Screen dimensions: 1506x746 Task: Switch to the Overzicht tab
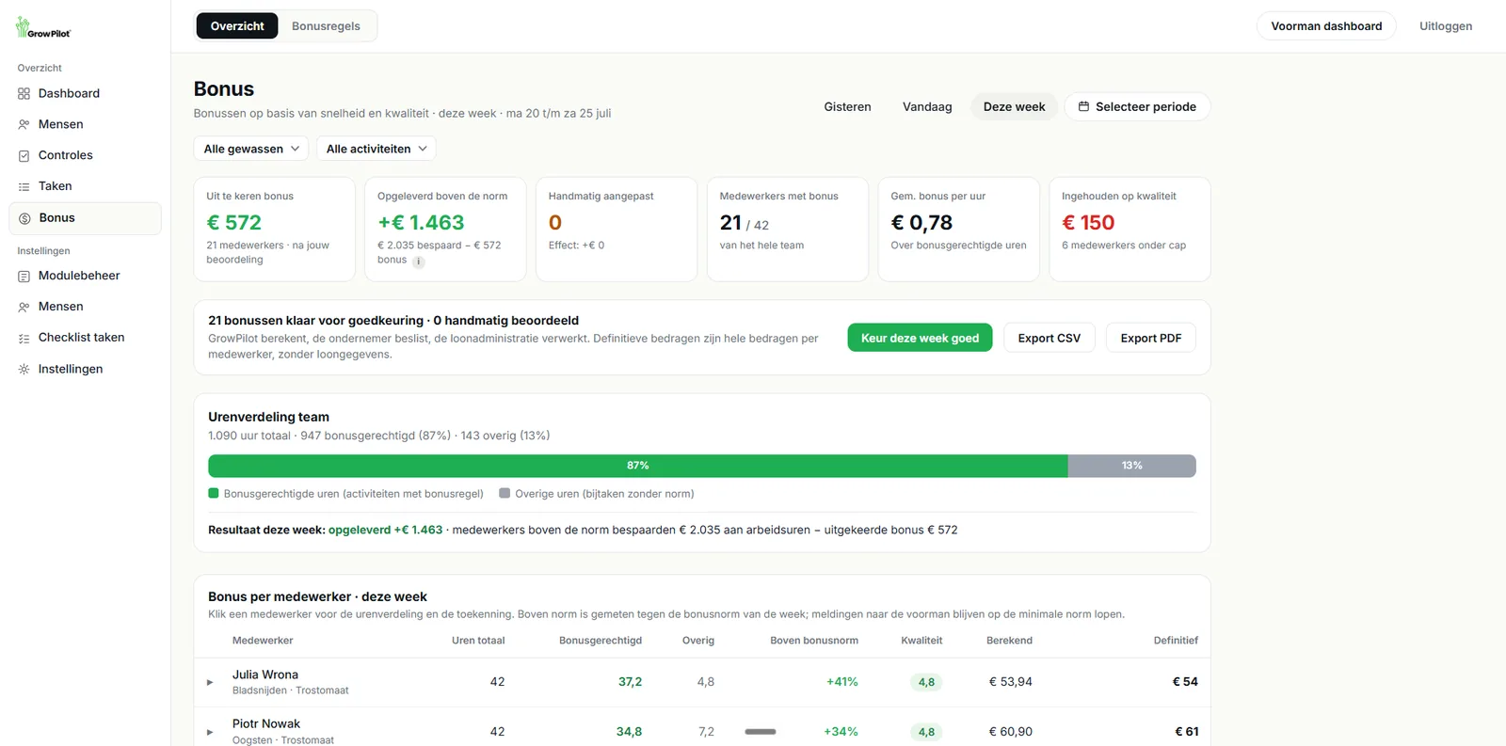[237, 26]
